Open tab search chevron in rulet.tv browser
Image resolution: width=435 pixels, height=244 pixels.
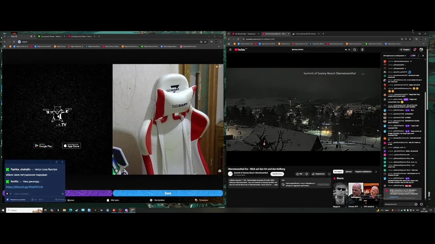4,36
